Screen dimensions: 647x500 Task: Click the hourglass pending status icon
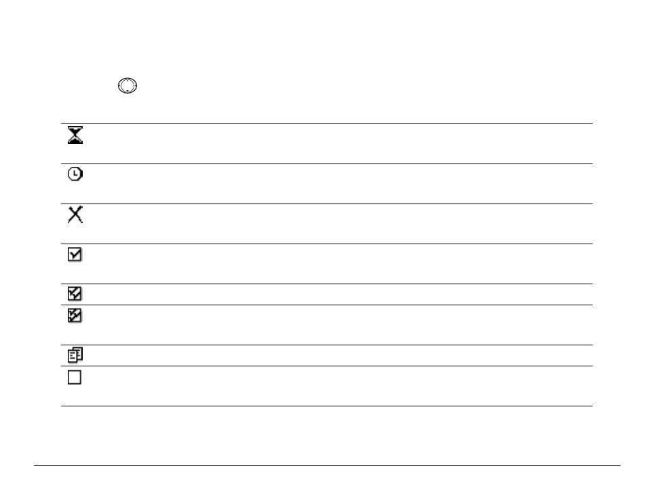[75, 135]
